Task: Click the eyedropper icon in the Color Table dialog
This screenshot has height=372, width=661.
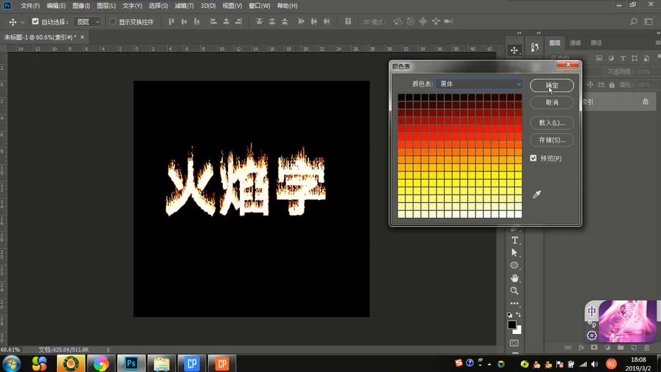Action: click(x=537, y=195)
